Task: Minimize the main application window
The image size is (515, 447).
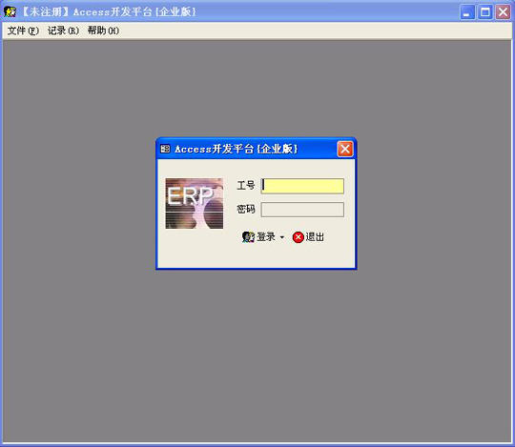Action: point(467,12)
